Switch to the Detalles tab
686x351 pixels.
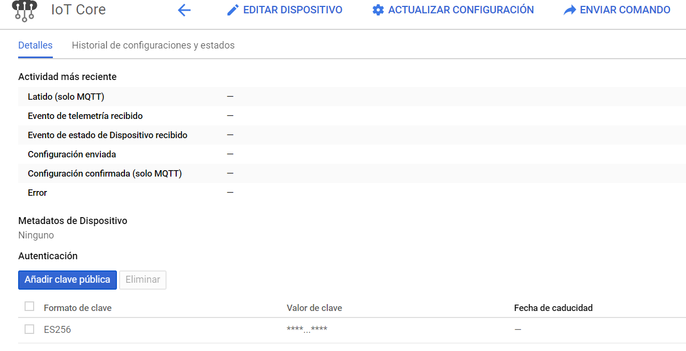tap(35, 45)
